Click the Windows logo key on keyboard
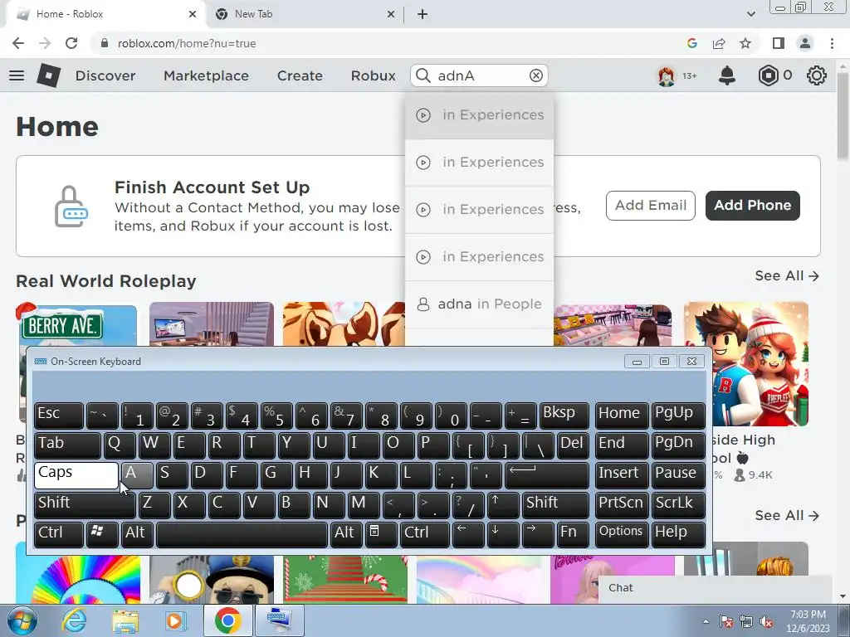 point(102,535)
